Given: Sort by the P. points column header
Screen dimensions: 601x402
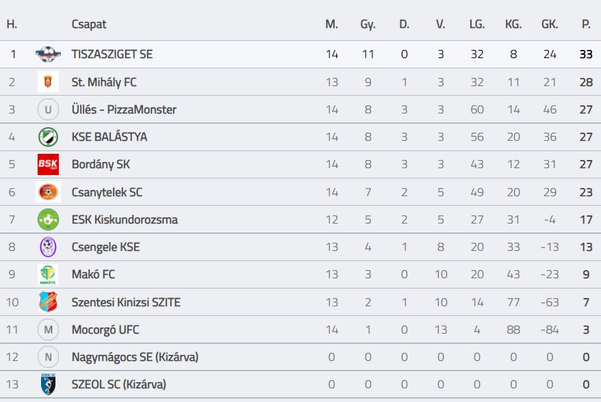Looking at the screenshot, I should click(586, 24).
